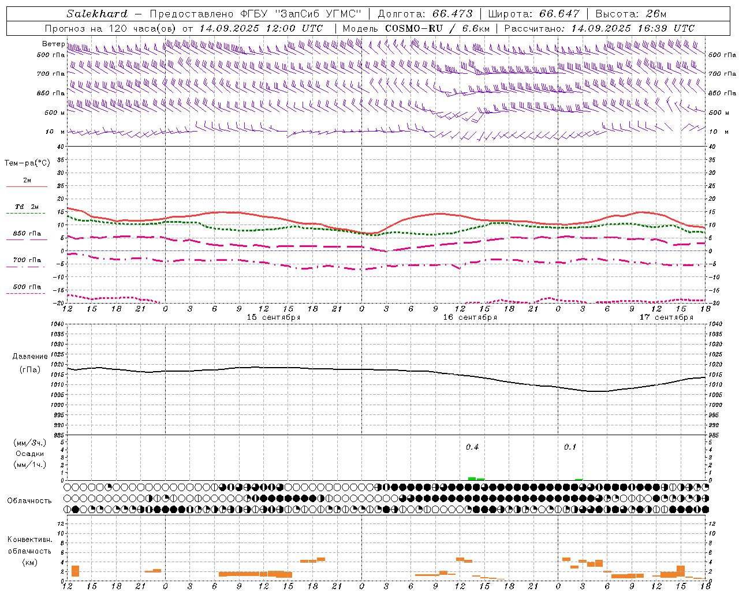Click the Тем-ра(°C) axis label

[27, 163]
